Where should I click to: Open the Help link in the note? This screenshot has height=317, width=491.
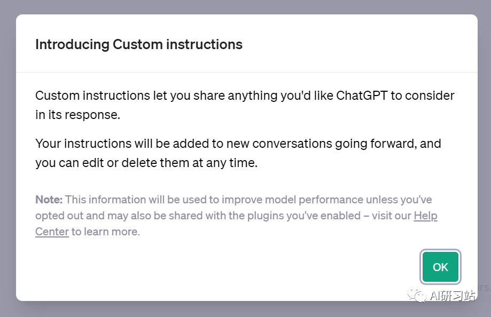(x=425, y=216)
